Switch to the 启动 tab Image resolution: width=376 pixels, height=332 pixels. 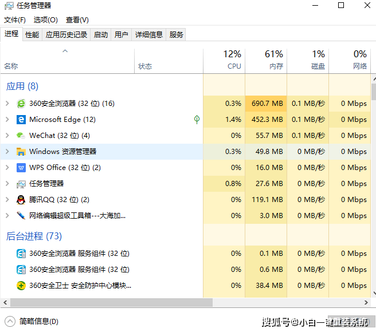101,35
